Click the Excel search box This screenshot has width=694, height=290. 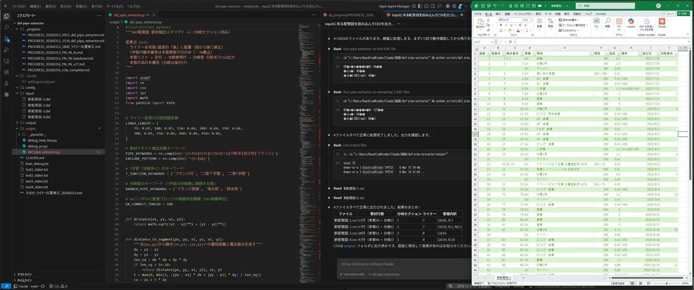coord(605,6)
